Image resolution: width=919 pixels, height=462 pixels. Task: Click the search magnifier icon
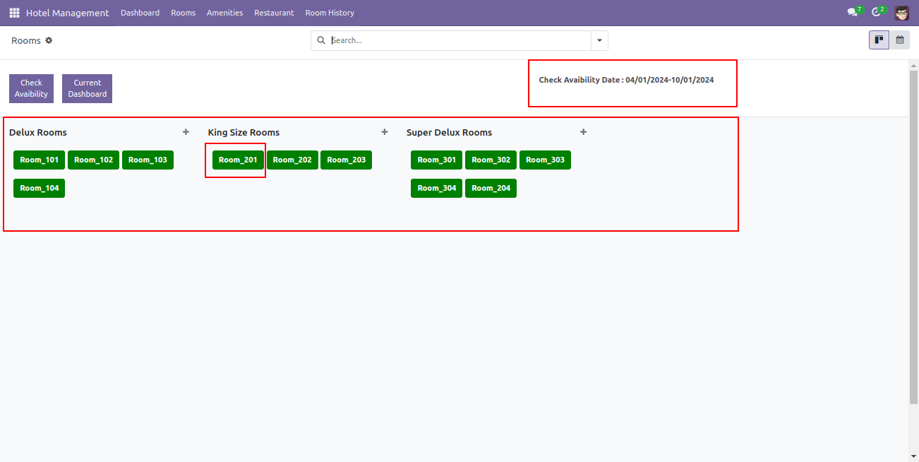coord(321,40)
